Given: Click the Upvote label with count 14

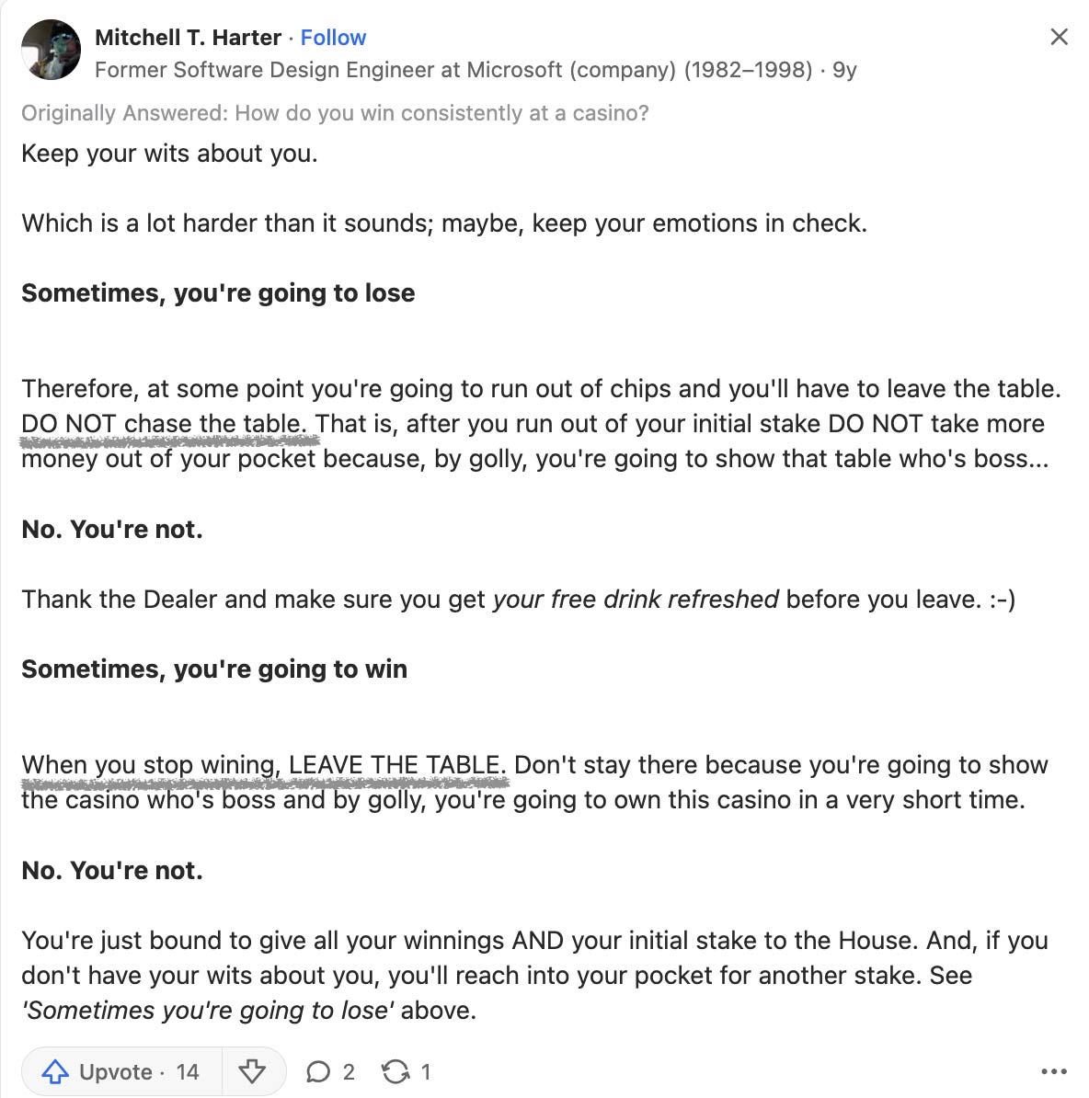Looking at the screenshot, I should tap(140, 1071).
